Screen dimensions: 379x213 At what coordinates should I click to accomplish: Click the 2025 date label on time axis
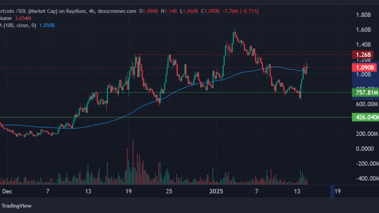(x=216, y=192)
